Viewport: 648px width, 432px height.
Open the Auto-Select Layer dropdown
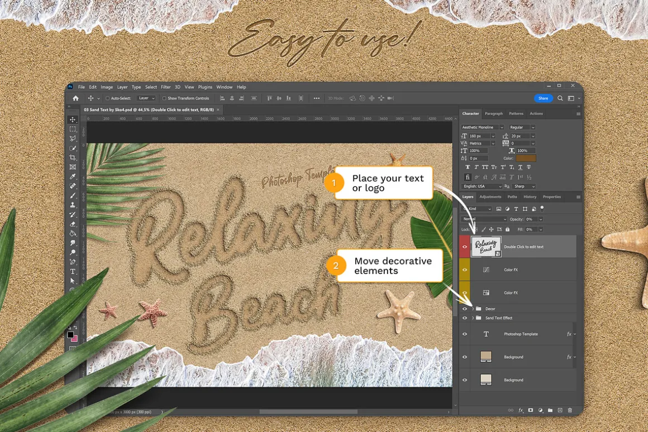coord(146,98)
